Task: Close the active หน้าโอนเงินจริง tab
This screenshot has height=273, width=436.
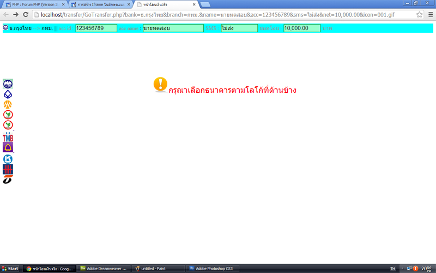Action: click(194, 4)
